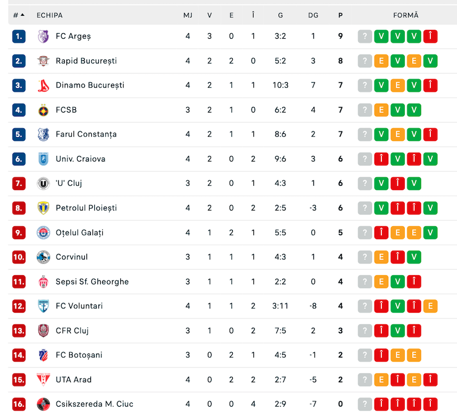This screenshot has width=457, height=416.
Task: Click the Petrolul Ploiești yellow crest
Action: coord(44,208)
